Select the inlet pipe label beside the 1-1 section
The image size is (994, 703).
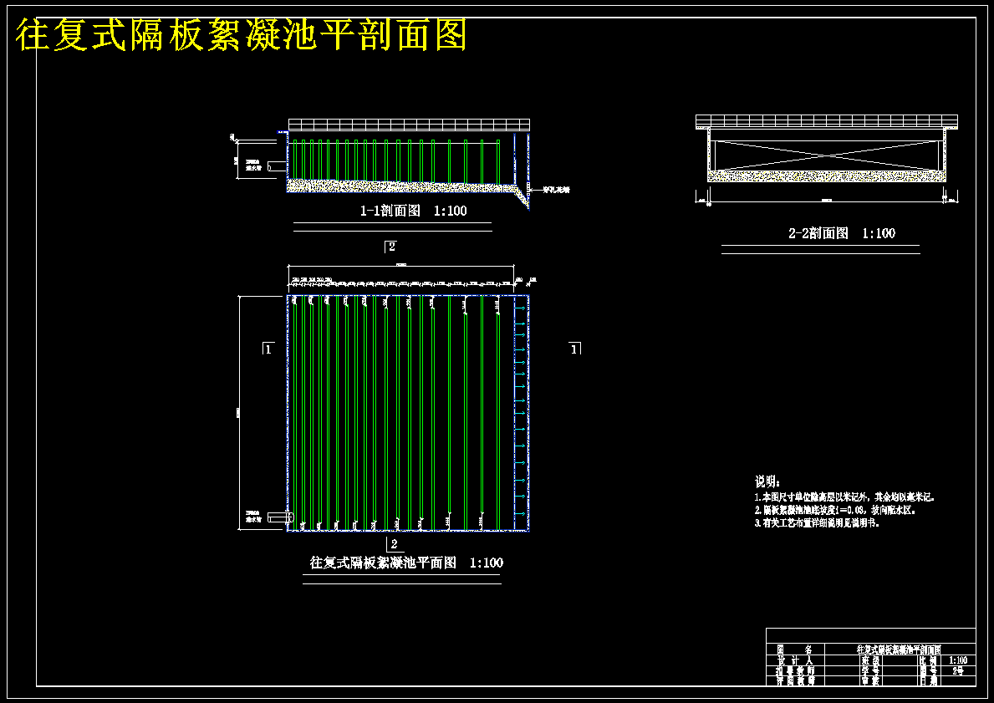(x=253, y=166)
